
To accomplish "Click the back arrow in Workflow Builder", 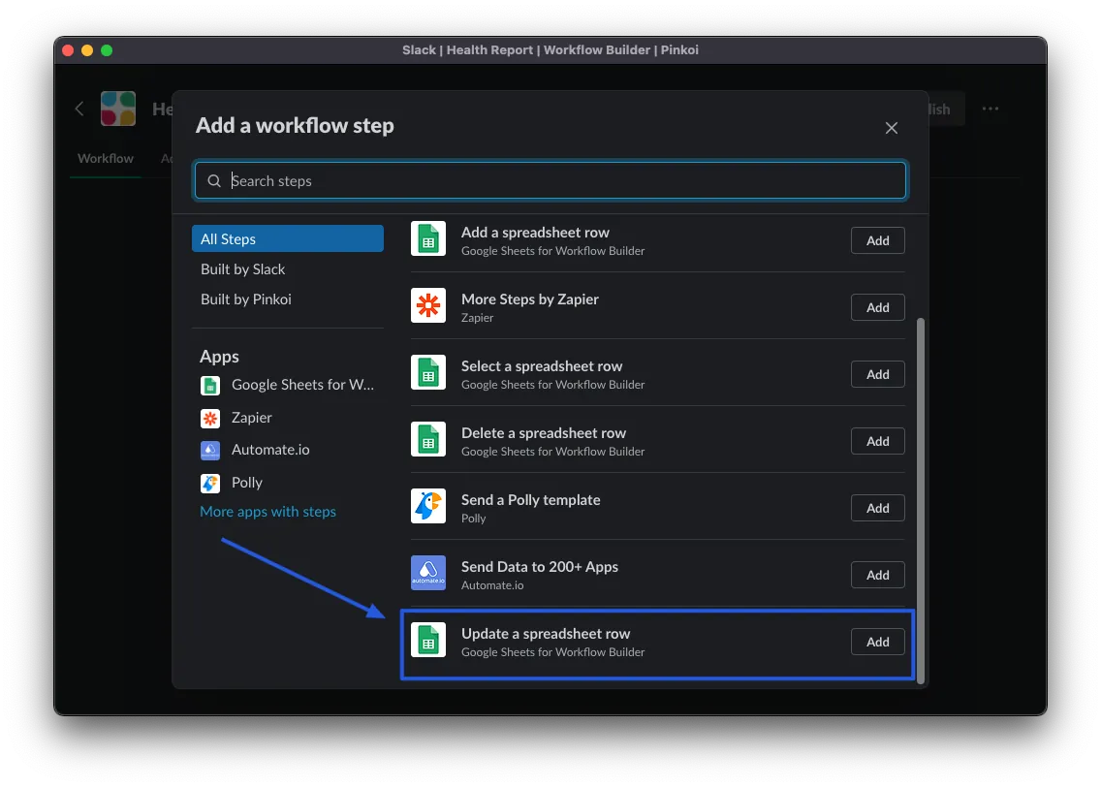I will (79, 110).
